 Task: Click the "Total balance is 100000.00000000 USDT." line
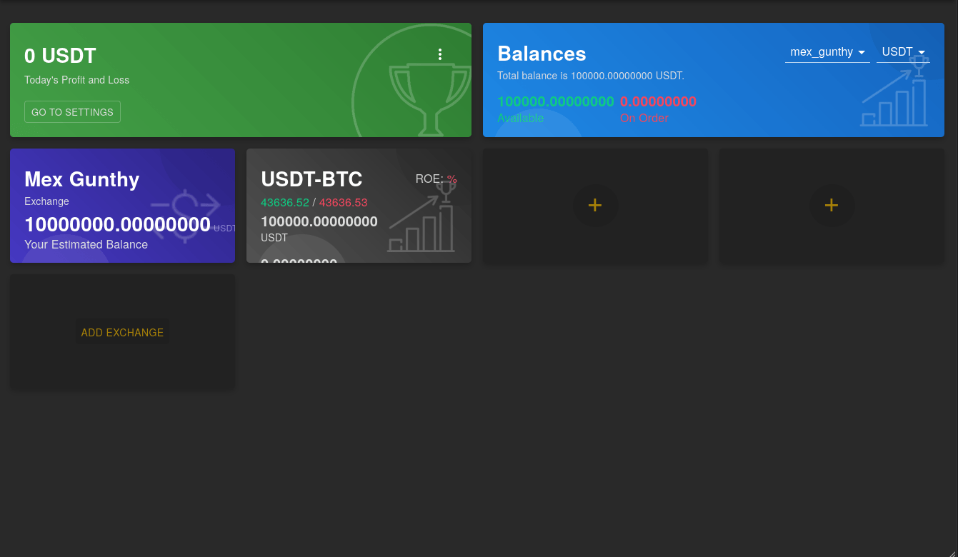pyautogui.click(x=591, y=76)
